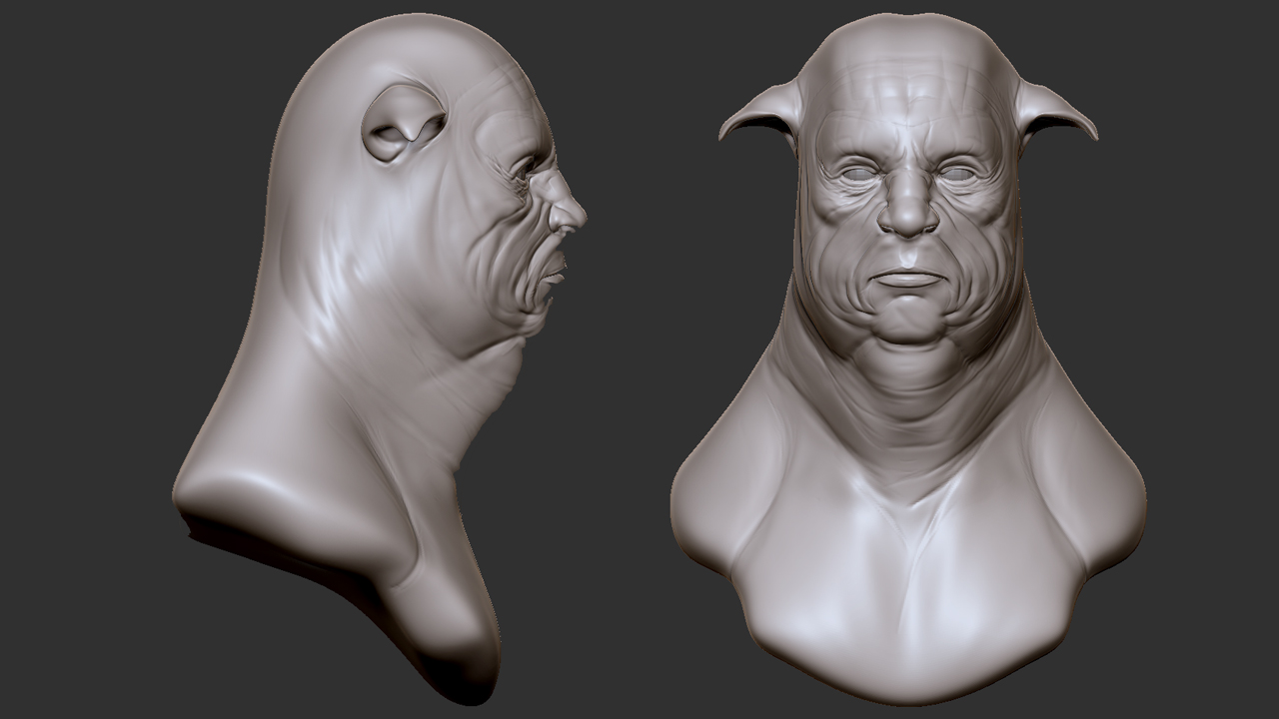Click the ear on the side-profile head
1279x719 pixels.
(x=403, y=122)
